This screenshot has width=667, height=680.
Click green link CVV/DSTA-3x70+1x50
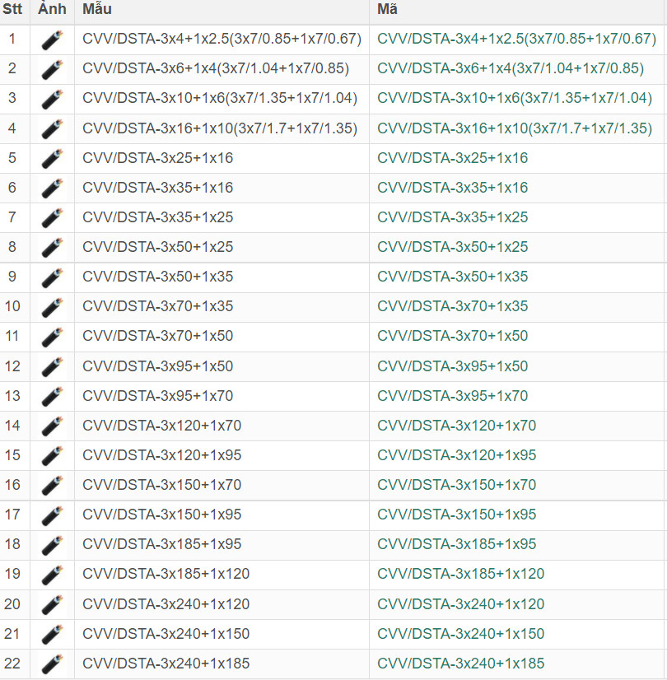pos(452,336)
